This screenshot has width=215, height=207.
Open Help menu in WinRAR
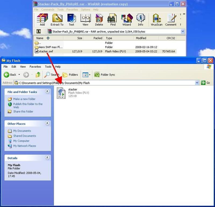[x=96, y=10]
